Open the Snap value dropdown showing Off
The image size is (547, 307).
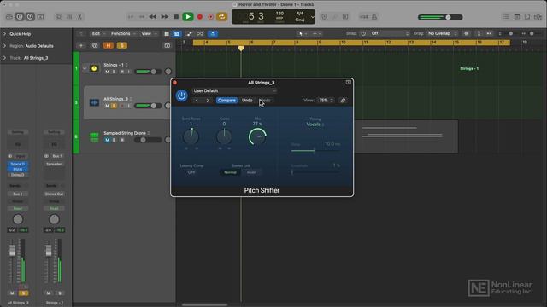click(x=390, y=33)
